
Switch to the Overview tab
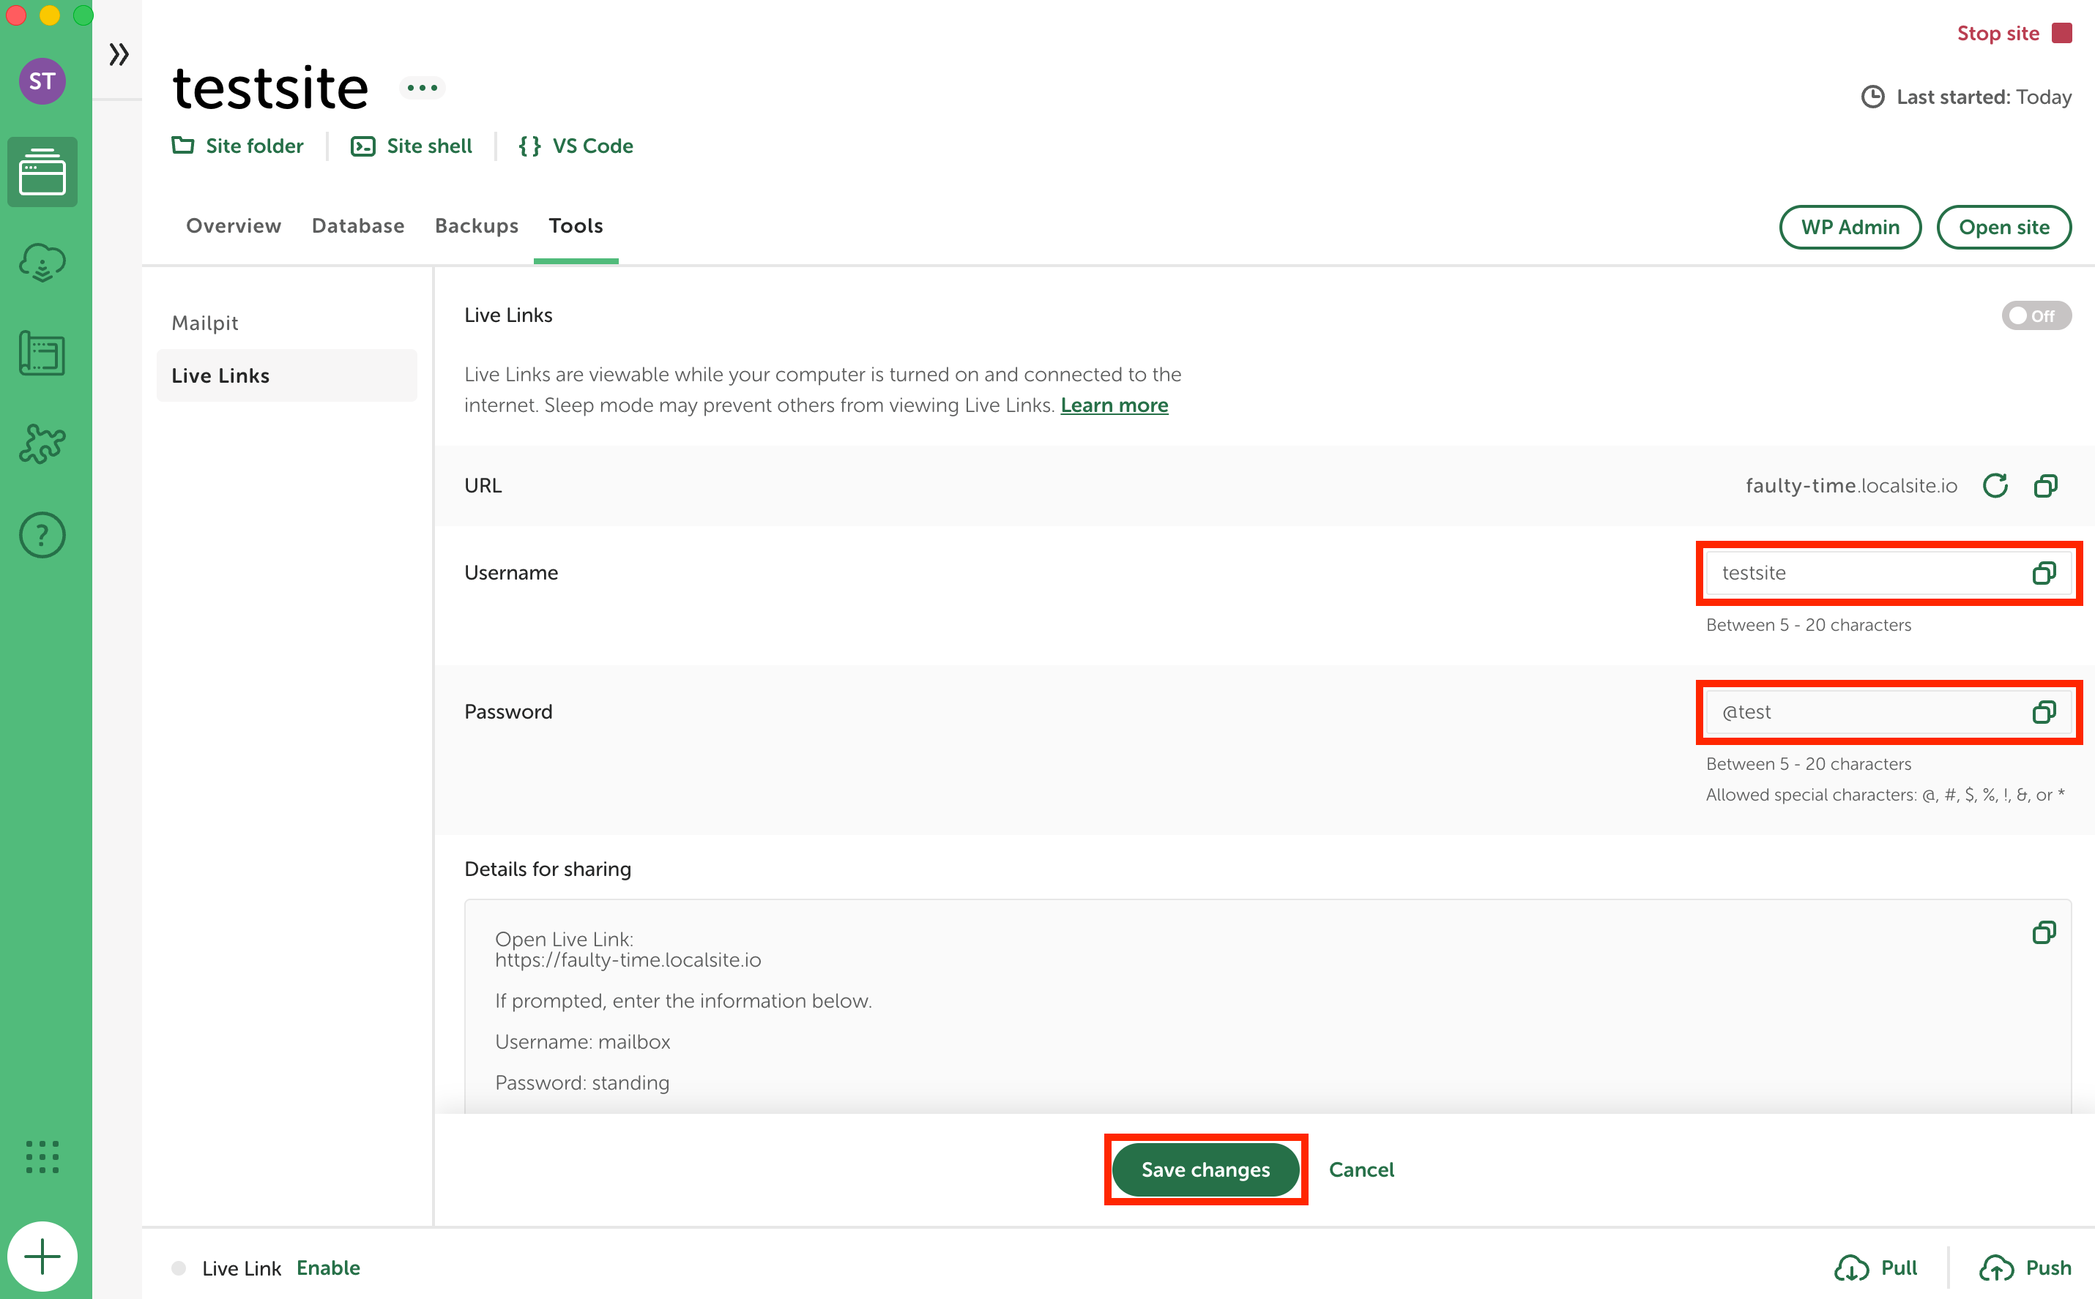(234, 226)
